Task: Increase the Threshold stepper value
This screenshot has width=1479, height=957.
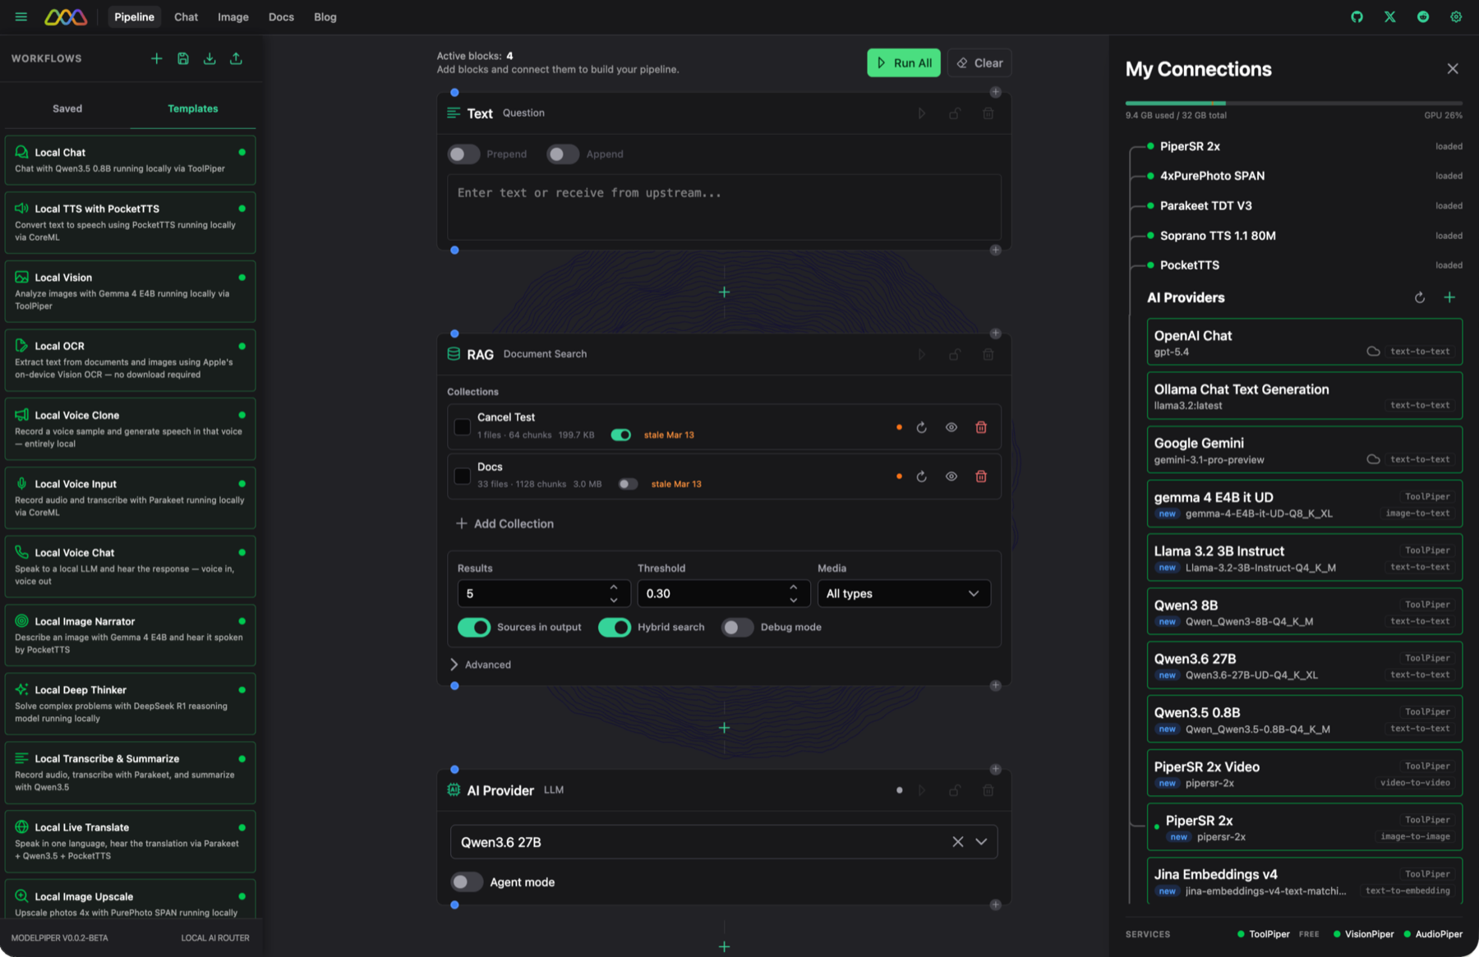Action: click(x=793, y=587)
